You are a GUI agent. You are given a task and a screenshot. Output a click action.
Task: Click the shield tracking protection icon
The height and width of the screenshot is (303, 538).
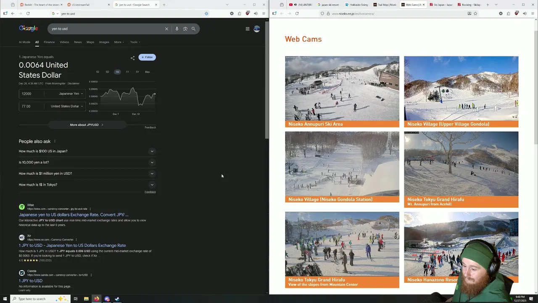click(322, 13)
